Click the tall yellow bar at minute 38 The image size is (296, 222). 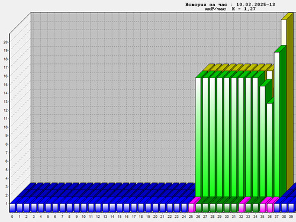pos(284,33)
